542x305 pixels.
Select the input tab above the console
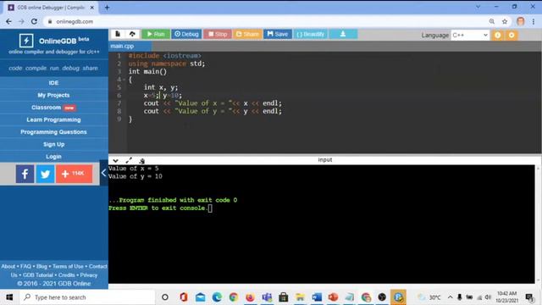pos(325,160)
